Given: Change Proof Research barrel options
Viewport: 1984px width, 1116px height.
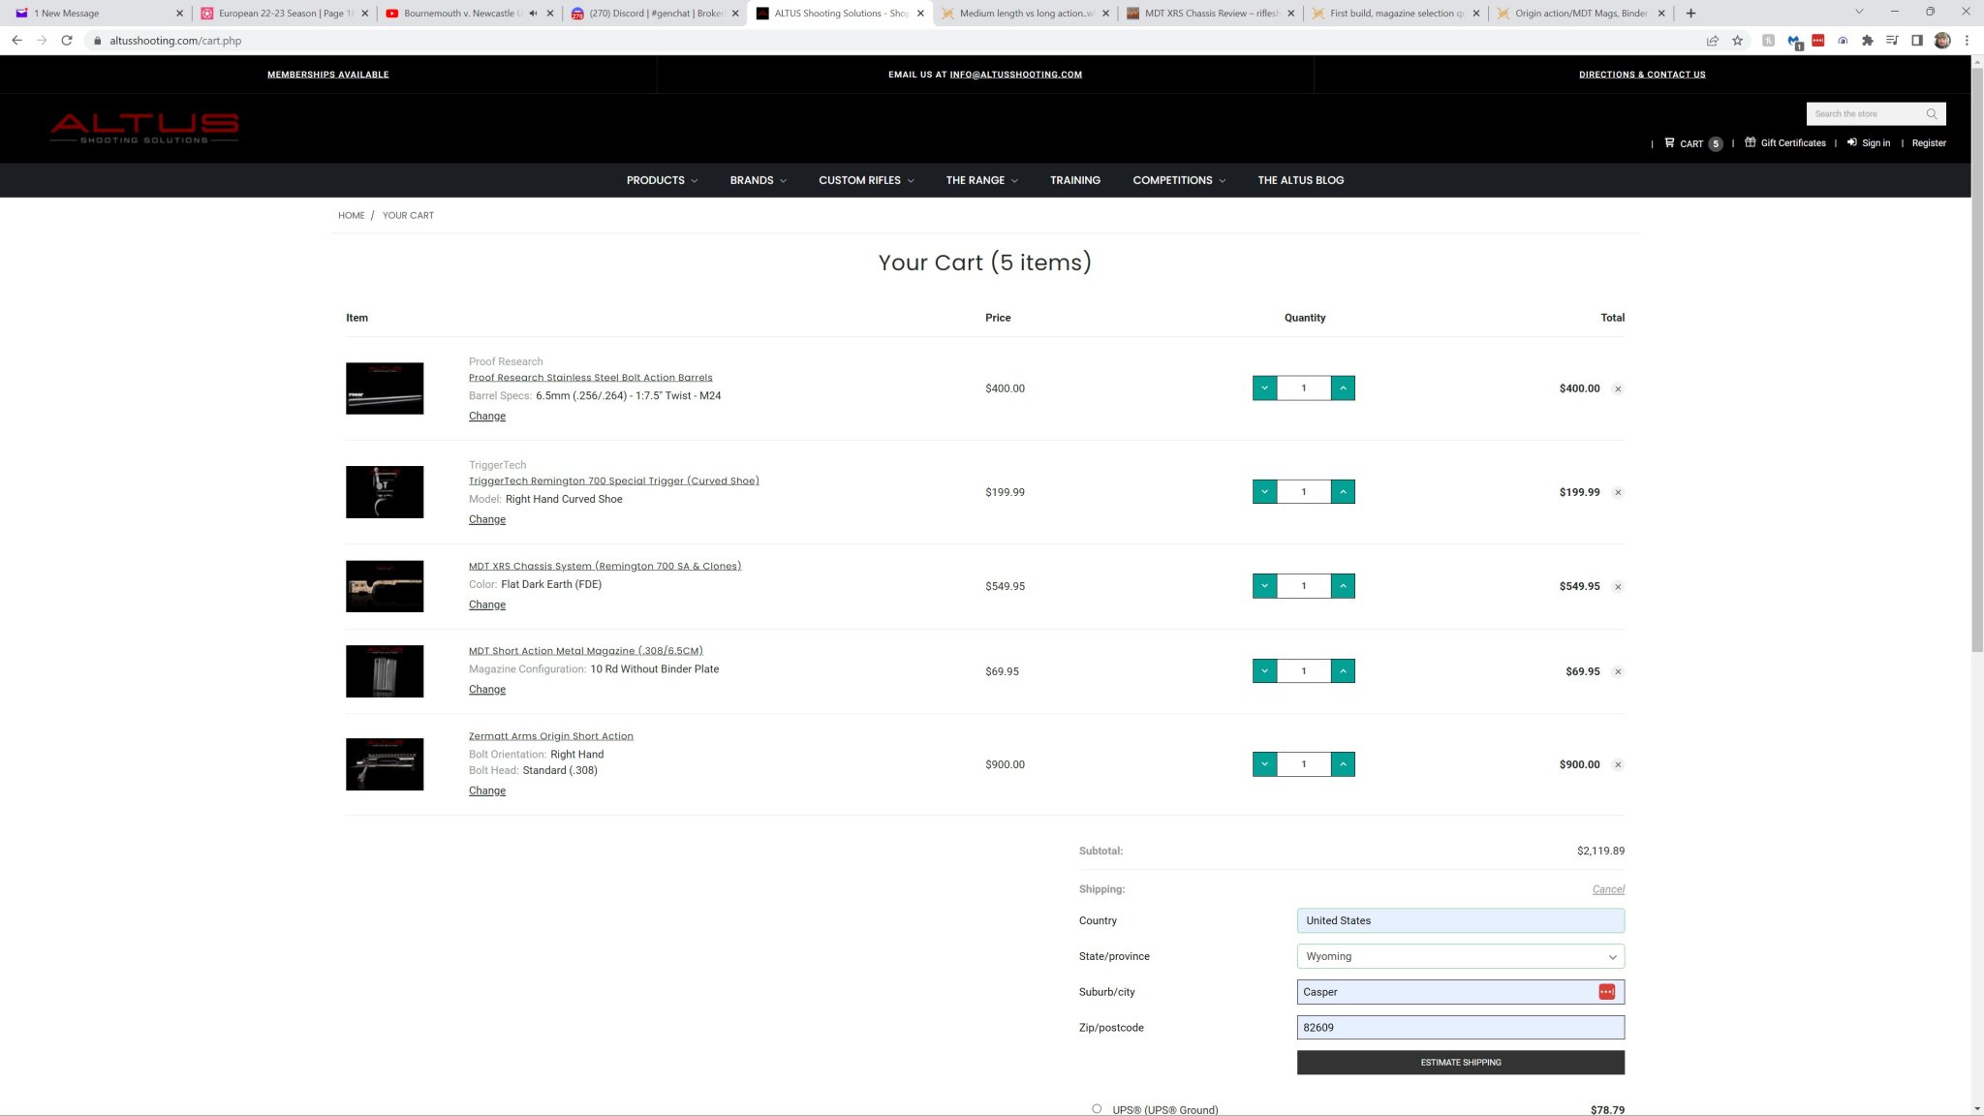Looking at the screenshot, I should pyautogui.click(x=487, y=417).
